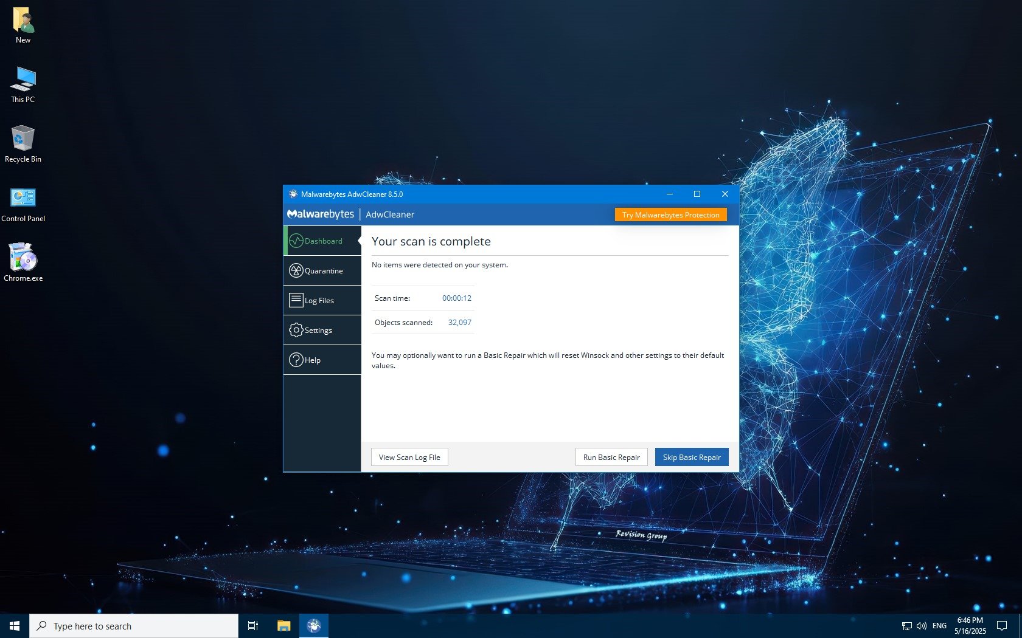Click the Dashboard pulse icon
This screenshot has height=638, width=1022.
(296, 241)
